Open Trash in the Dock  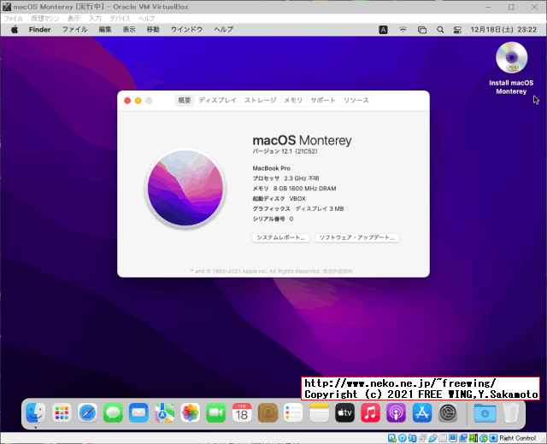(510, 413)
